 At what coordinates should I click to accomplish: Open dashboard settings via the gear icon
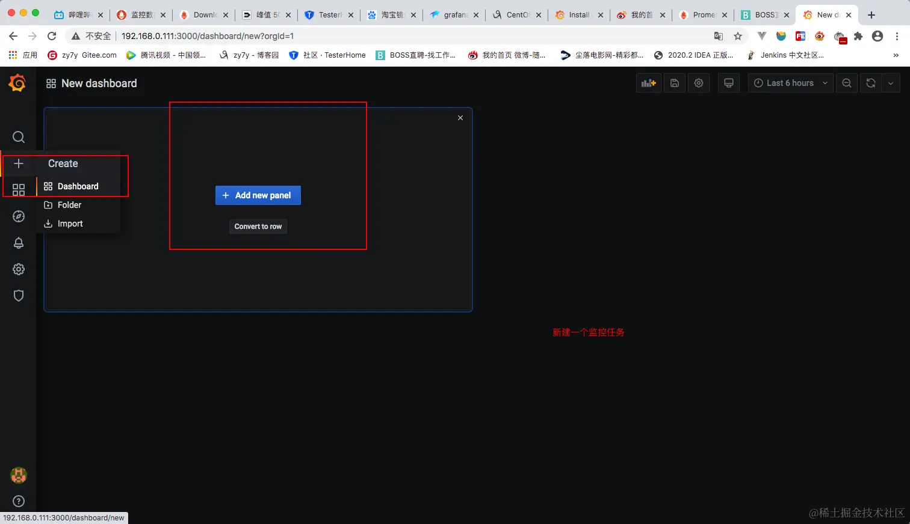[x=698, y=83]
